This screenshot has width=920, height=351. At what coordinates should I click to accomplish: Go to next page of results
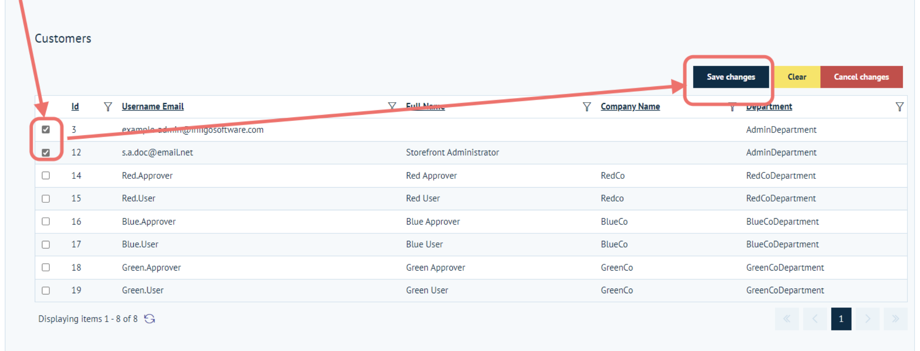point(868,319)
